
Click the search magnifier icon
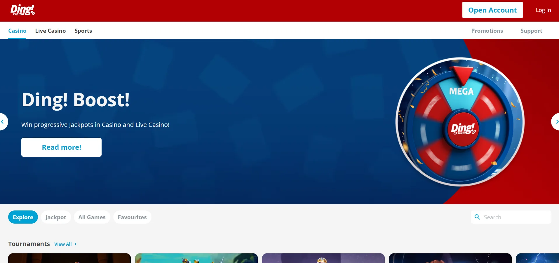(477, 217)
